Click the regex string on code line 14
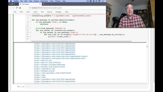This screenshot has height=92, width=163. 85,34
